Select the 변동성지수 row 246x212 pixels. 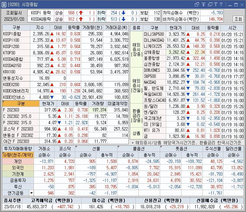(65, 78)
